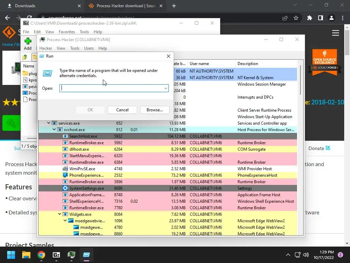Viewport: 350px width, 263px height.
Task: Open notification badge in taskbar
Action: pyautogui.click(x=340, y=255)
